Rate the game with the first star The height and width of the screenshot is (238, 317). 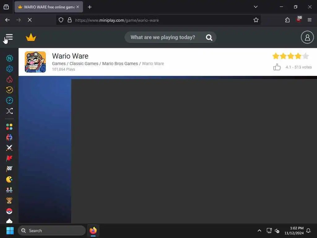point(276,56)
